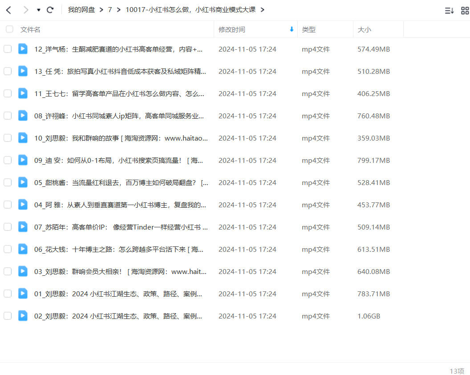The height and width of the screenshot is (375, 470).
Task: Toggle the select-all checkbox
Action: pos(9,29)
